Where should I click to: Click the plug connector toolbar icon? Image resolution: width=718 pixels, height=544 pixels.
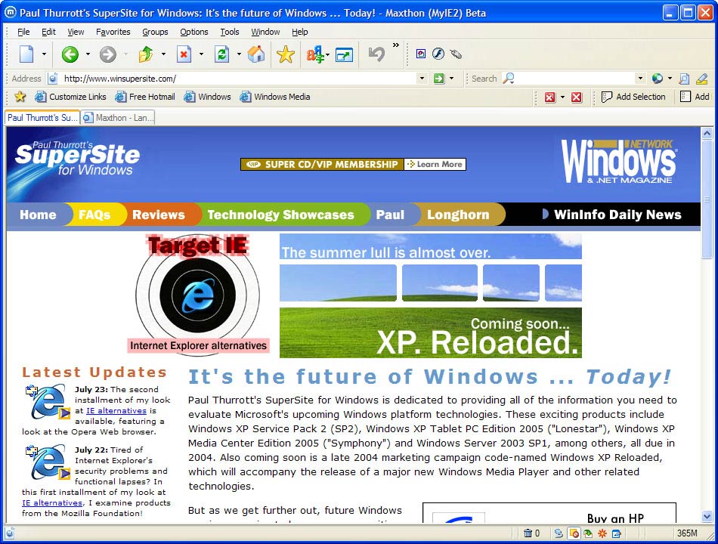point(456,54)
